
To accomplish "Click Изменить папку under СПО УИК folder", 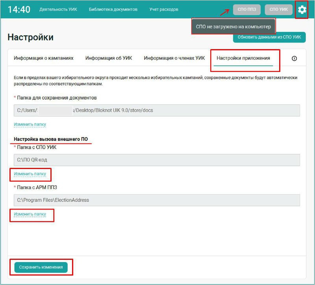I will click(30, 174).
